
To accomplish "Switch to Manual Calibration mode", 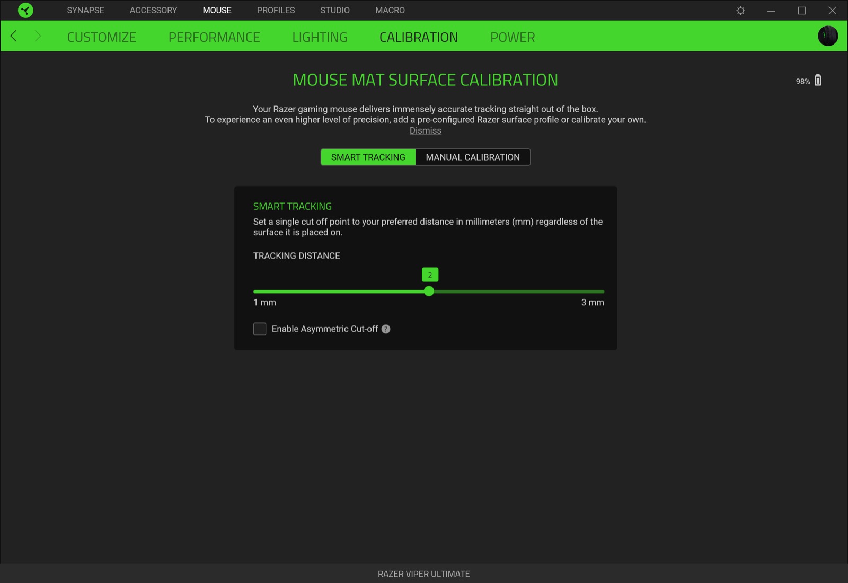I will click(473, 157).
